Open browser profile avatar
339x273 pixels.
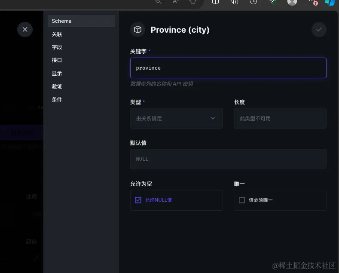292,2
